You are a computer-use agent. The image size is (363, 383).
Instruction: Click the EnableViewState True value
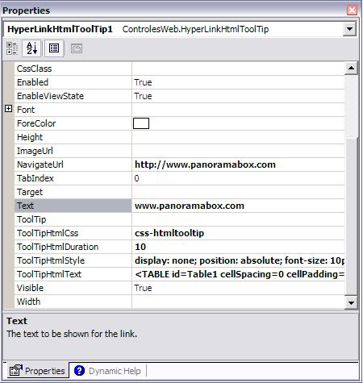pyautogui.click(x=143, y=96)
